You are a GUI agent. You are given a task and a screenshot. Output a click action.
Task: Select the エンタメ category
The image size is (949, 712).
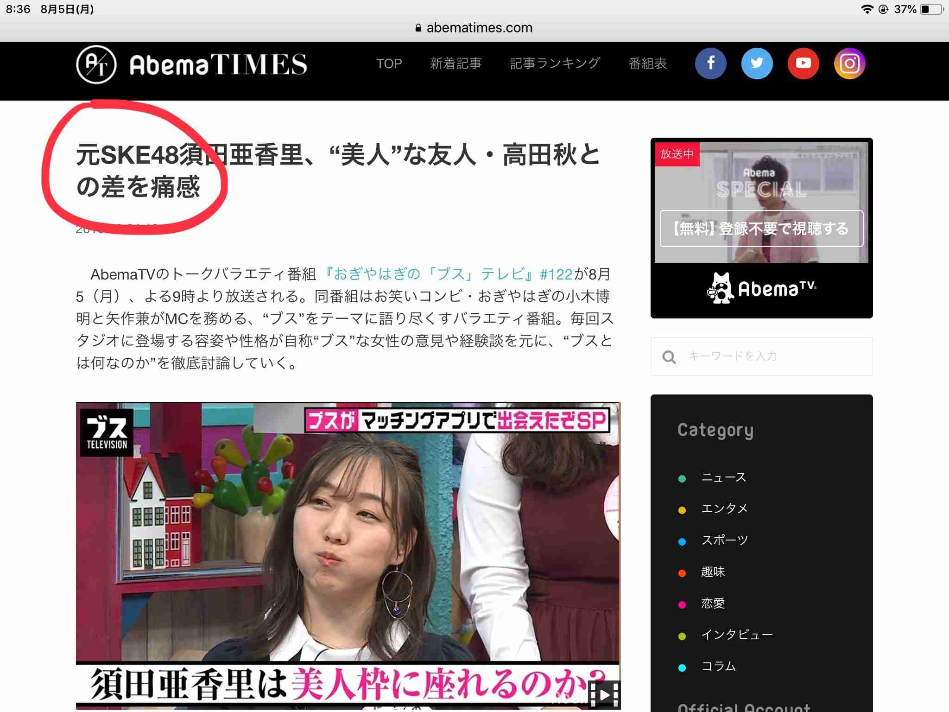coord(724,509)
